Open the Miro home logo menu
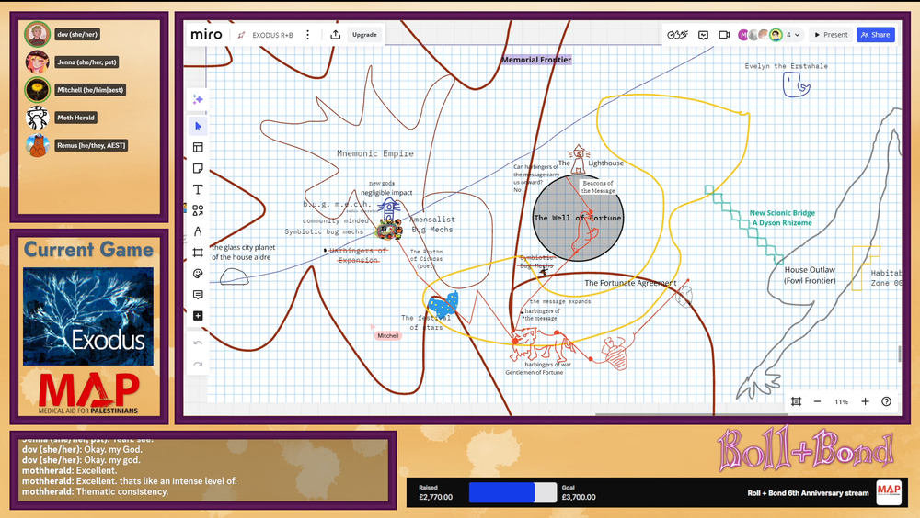 click(x=207, y=35)
